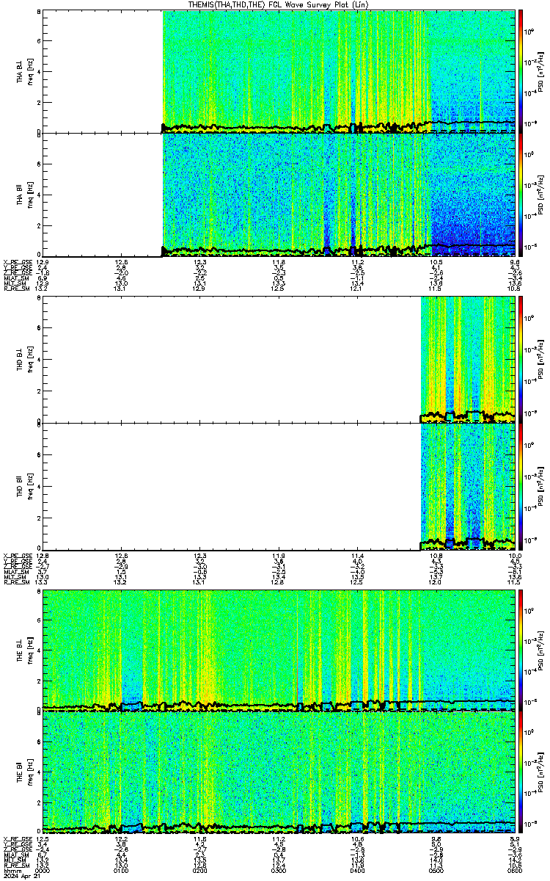This screenshot has height=881, width=550.
Task: Click the THE B-perpendicular freq [Hz] axis label
Action: pos(30,650)
